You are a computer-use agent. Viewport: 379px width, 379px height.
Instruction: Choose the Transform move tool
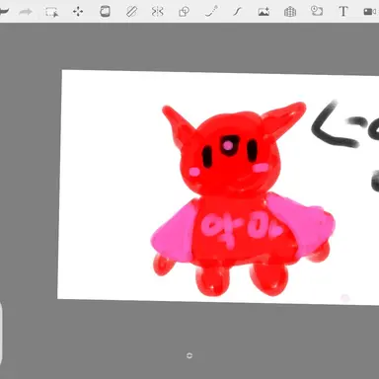[78, 12]
